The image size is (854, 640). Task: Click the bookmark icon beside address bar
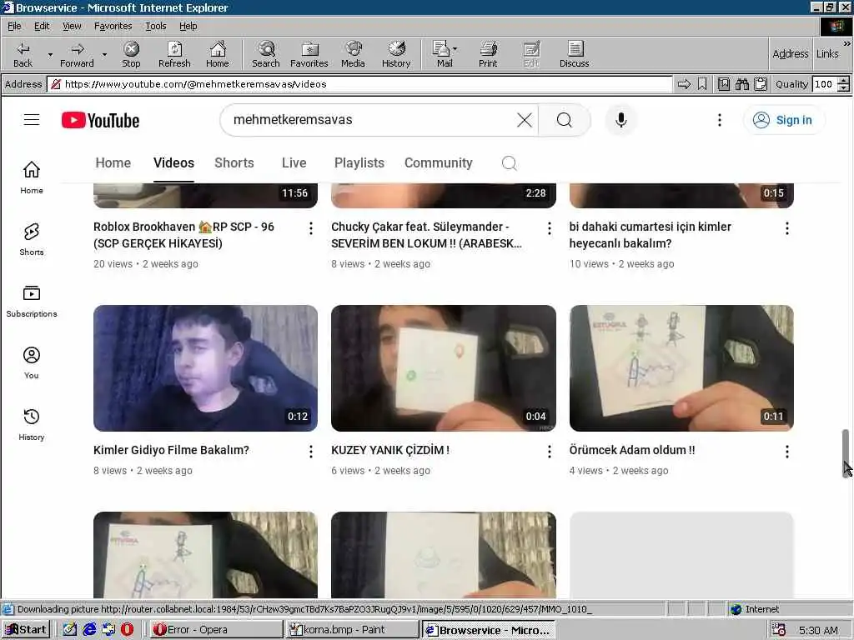702,84
